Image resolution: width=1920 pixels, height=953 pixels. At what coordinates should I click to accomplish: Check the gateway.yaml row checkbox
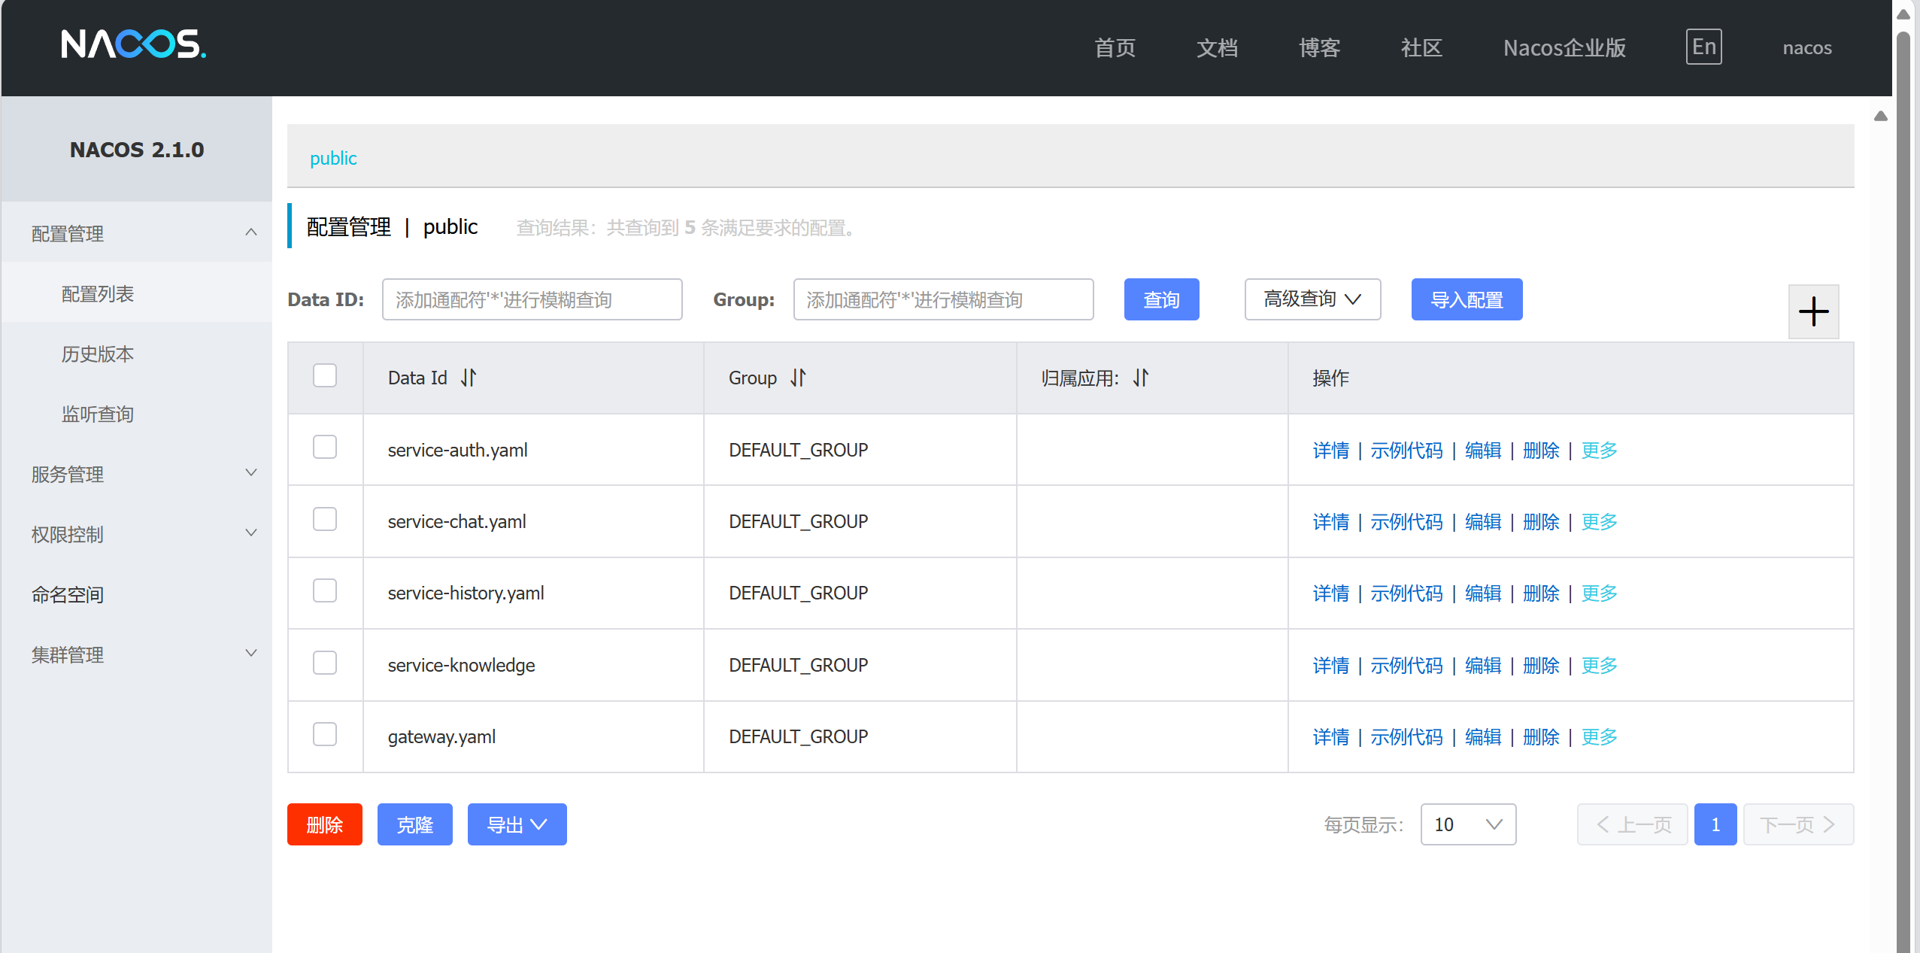pos(325,734)
